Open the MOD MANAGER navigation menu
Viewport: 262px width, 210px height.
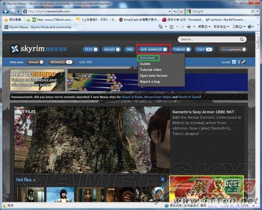[153, 50]
